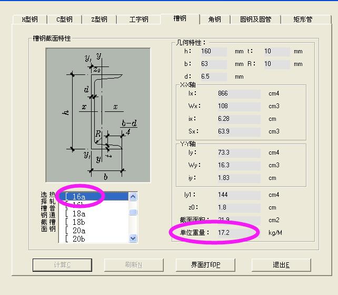Select the Z型钢 tab
The image size is (338, 295).
(99, 20)
